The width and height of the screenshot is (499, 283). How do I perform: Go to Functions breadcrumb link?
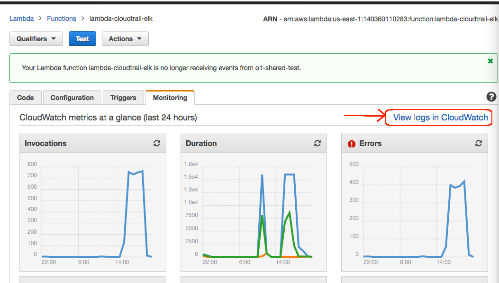tap(62, 18)
